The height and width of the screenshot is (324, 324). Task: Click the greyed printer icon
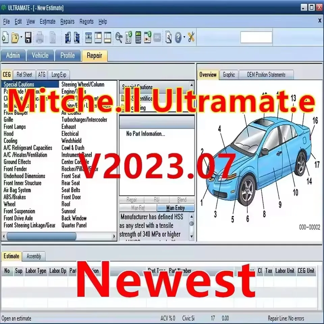pos(39,37)
